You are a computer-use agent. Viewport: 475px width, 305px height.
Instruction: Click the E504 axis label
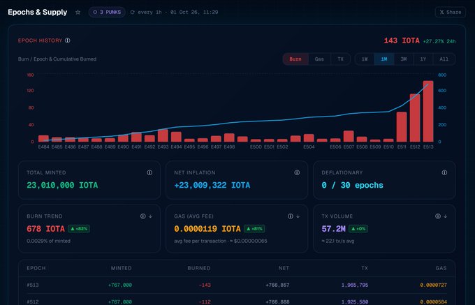click(309, 147)
